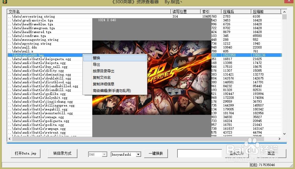The image size is (295, 169).
Task: Click the vertical scrollbar up arrow
Action: [x=284, y=12]
